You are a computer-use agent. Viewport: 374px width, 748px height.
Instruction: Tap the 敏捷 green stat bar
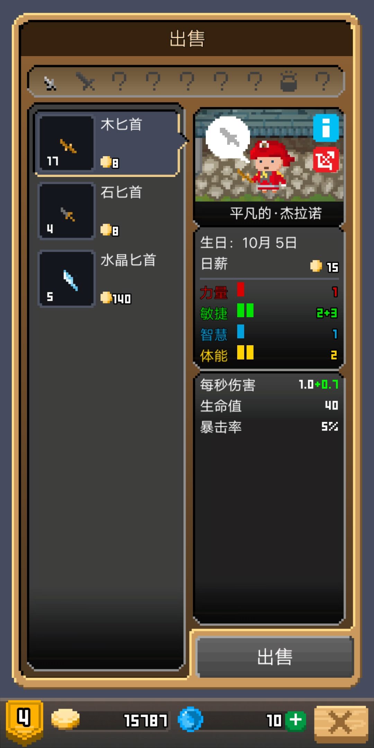(245, 310)
